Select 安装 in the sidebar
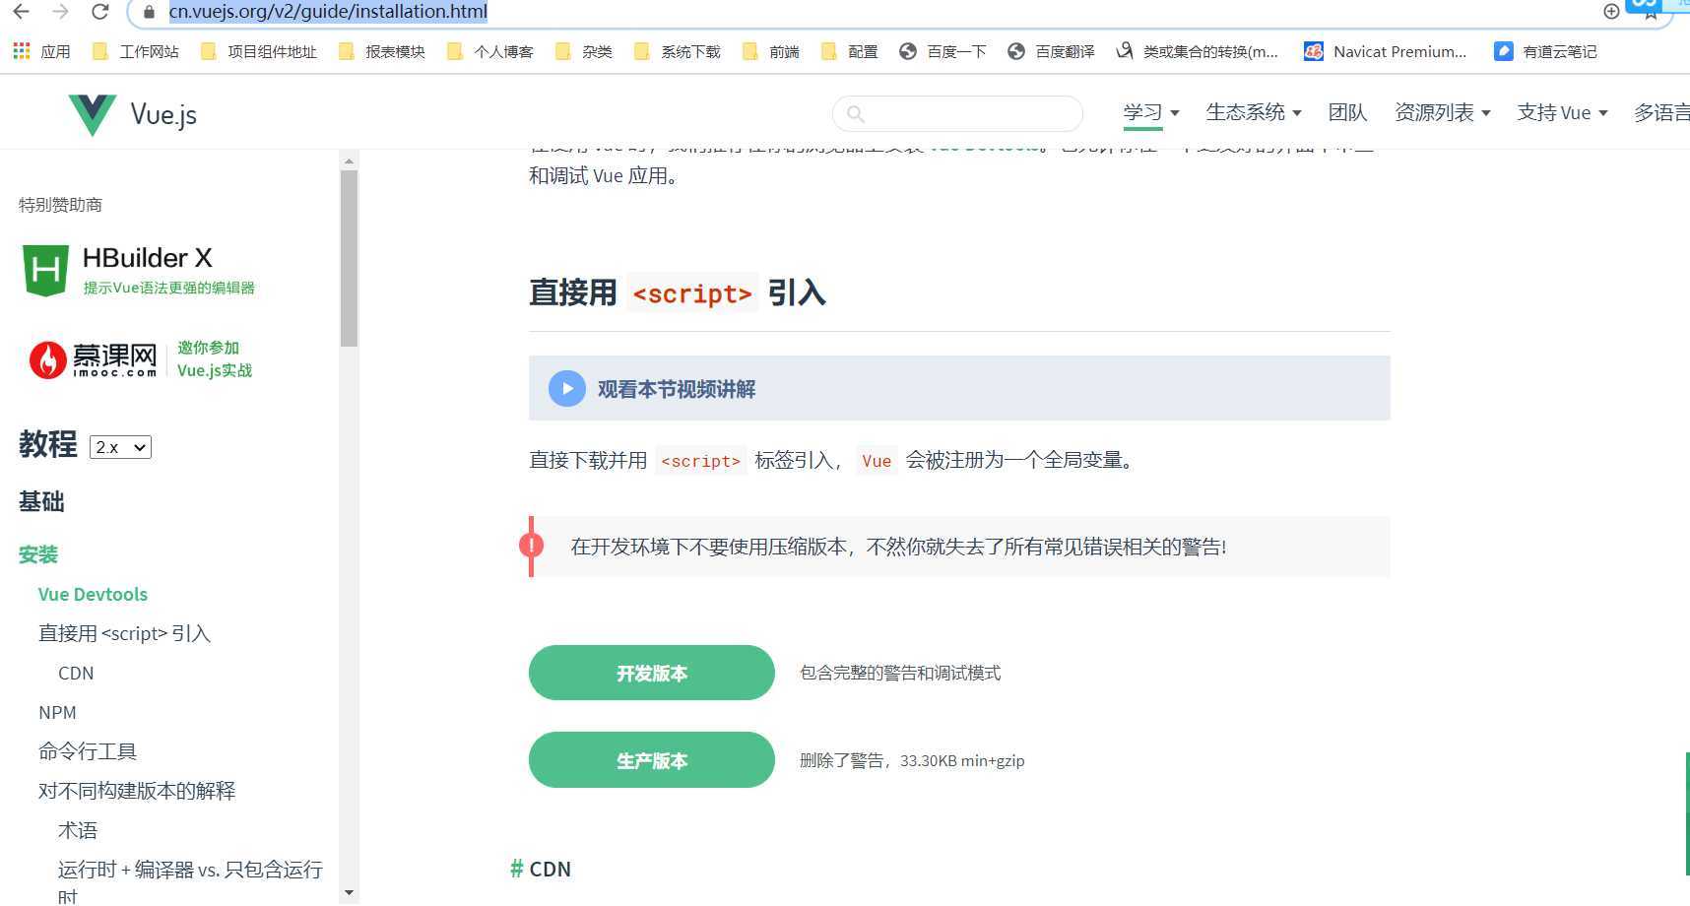Image resolution: width=1690 pixels, height=906 pixels. click(x=38, y=554)
